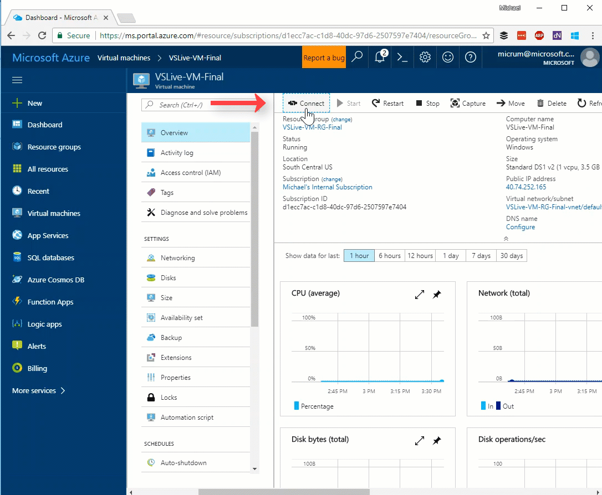Open the notifications bell icon
The width and height of the screenshot is (602, 495).
pyautogui.click(x=380, y=57)
